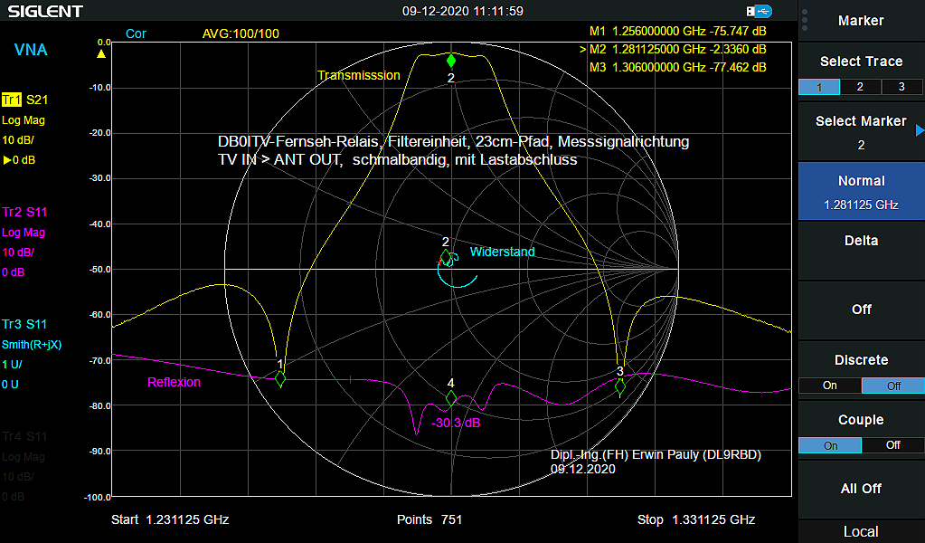Click the AVG:100/100 averaging indicator
This screenshot has height=543, width=925.
click(241, 34)
